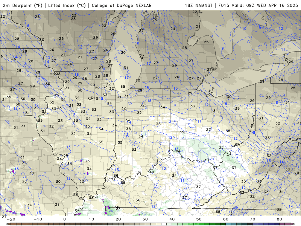Click the '2m Dewpoint (°F)' title text
This screenshot has height=226, width=301.
23,5
